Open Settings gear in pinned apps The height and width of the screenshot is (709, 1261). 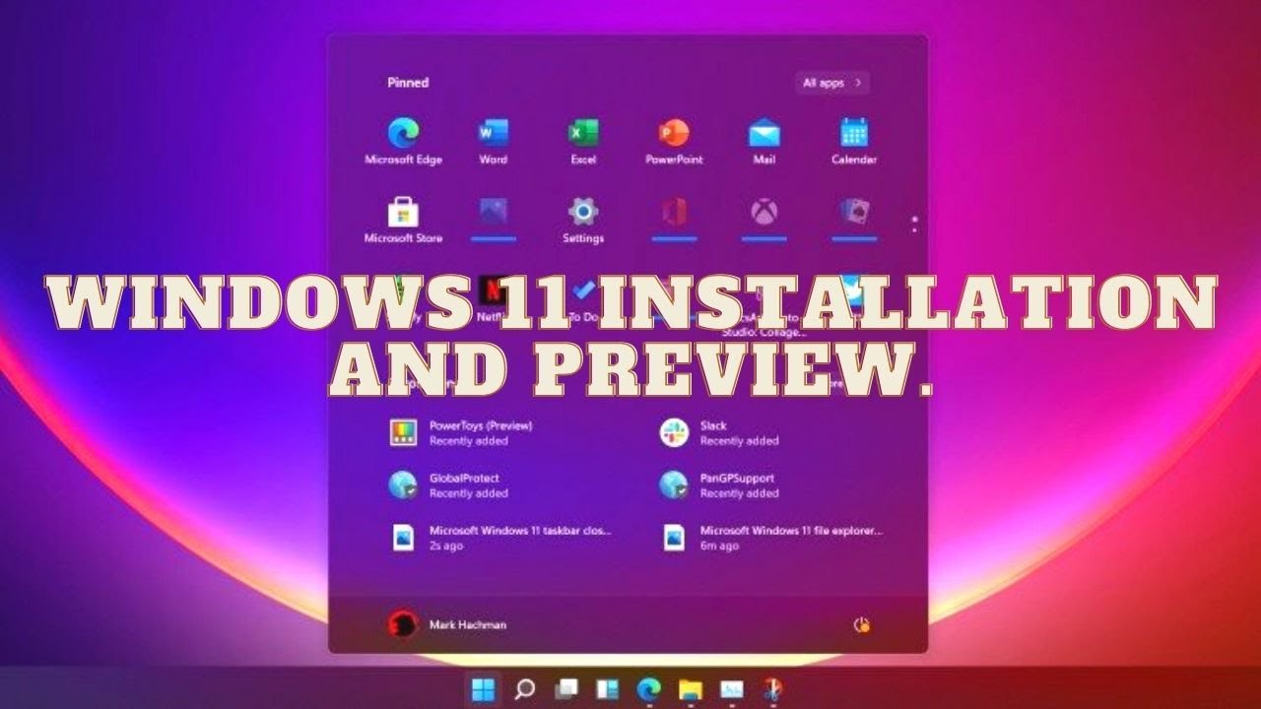tap(583, 220)
